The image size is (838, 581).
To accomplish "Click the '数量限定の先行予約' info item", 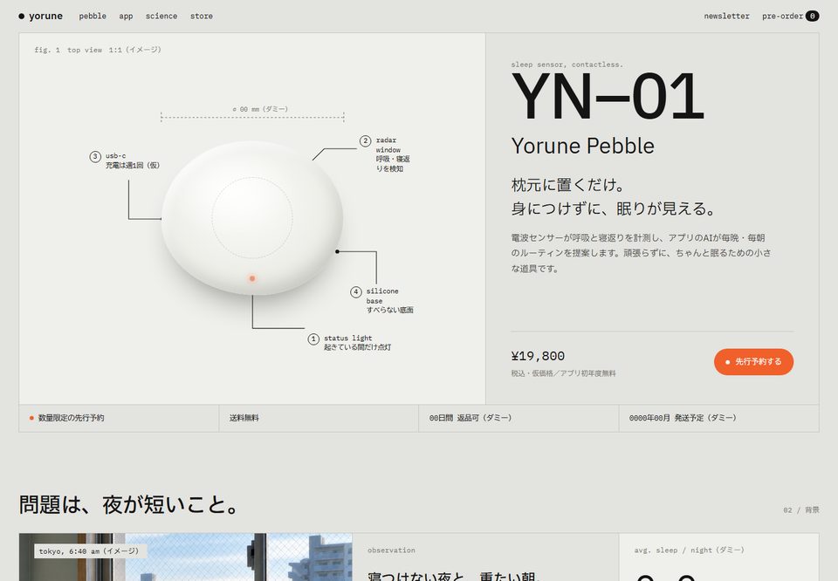I will coord(119,418).
